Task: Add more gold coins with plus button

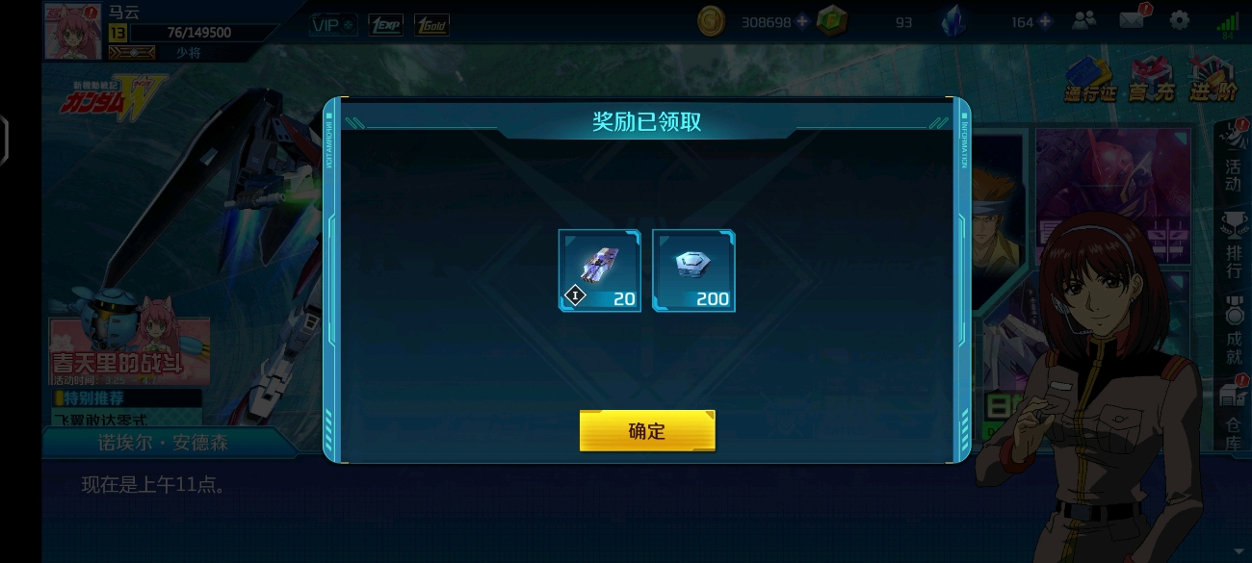Action: pyautogui.click(x=801, y=22)
